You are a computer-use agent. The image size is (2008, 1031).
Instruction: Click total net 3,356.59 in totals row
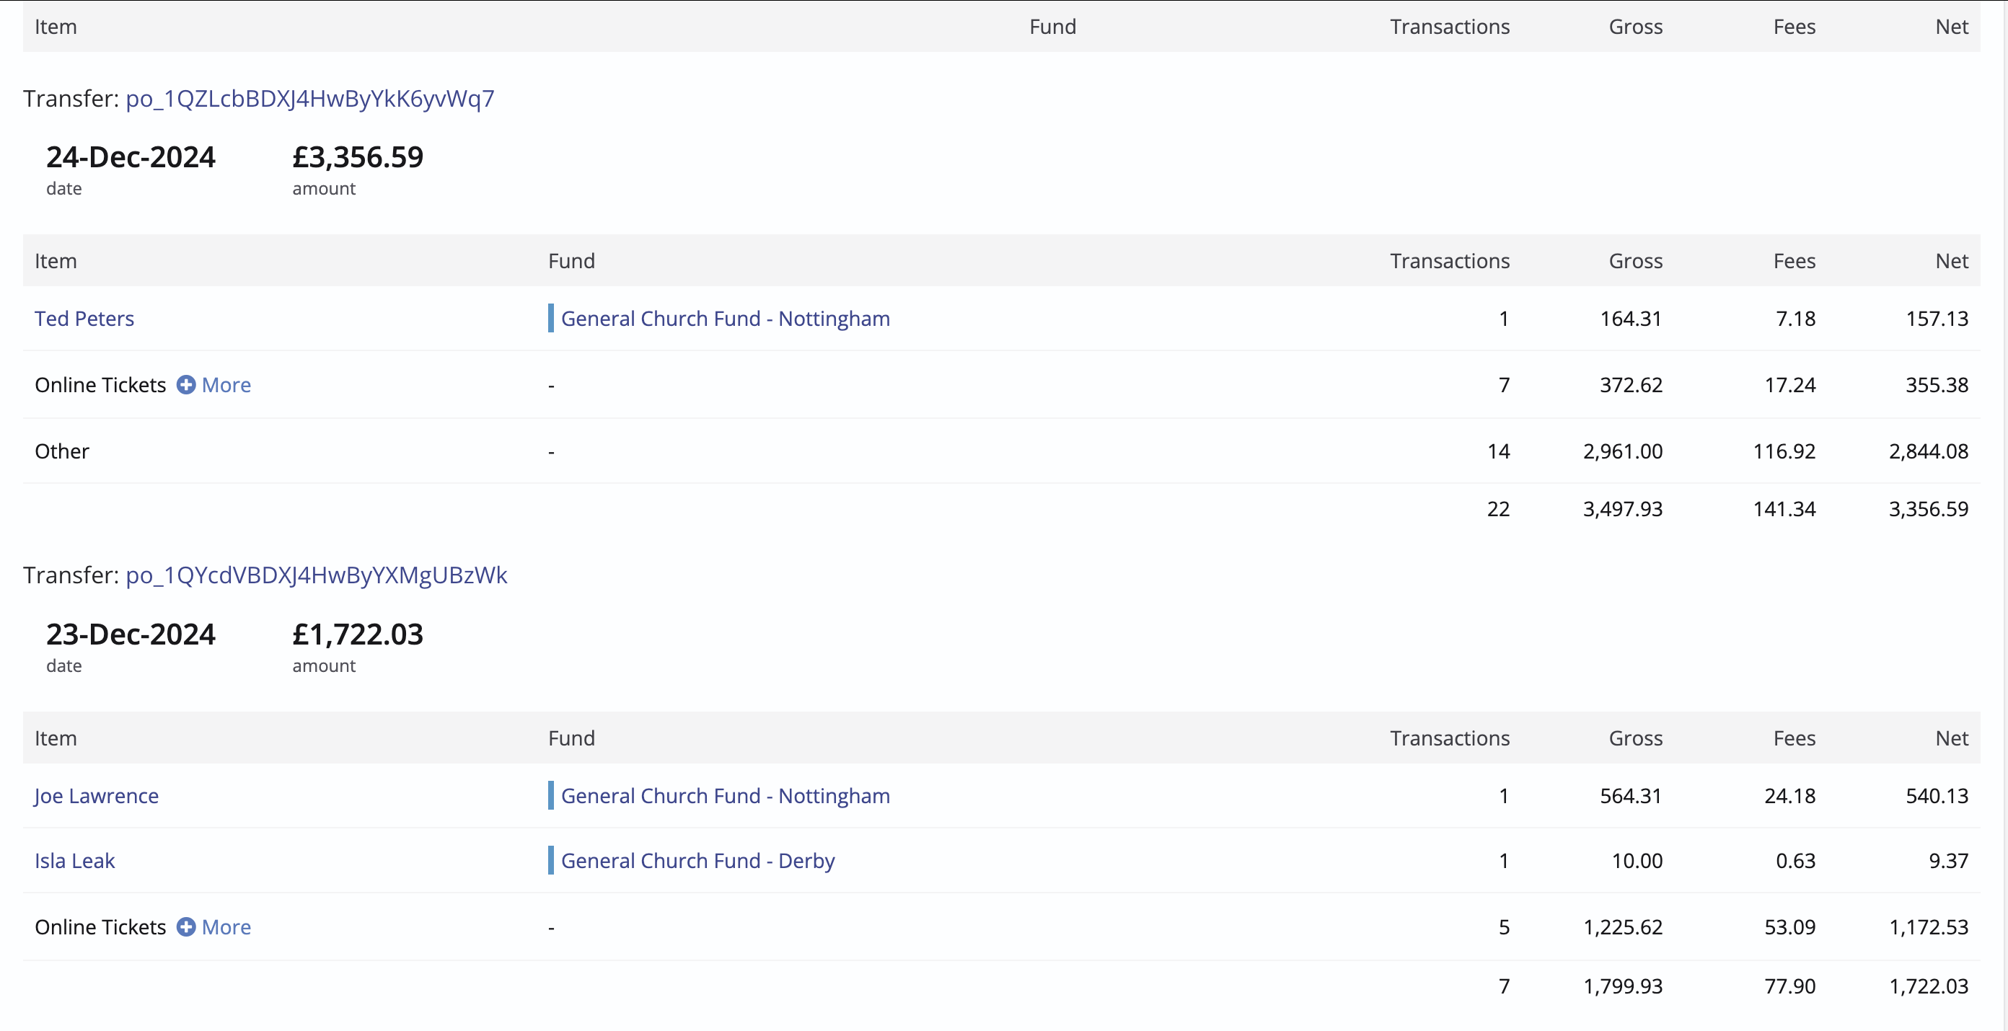tap(1929, 509)
